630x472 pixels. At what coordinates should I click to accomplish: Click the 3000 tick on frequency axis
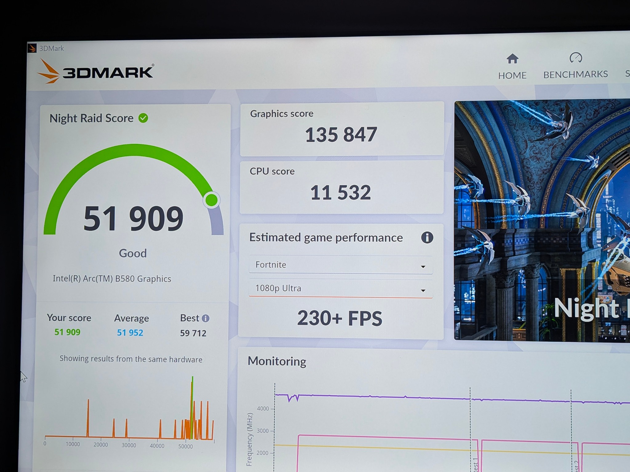[x=263, y=431]
